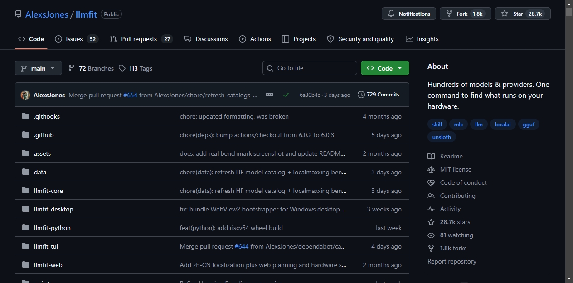Open the llmfit repository name link

86,14
